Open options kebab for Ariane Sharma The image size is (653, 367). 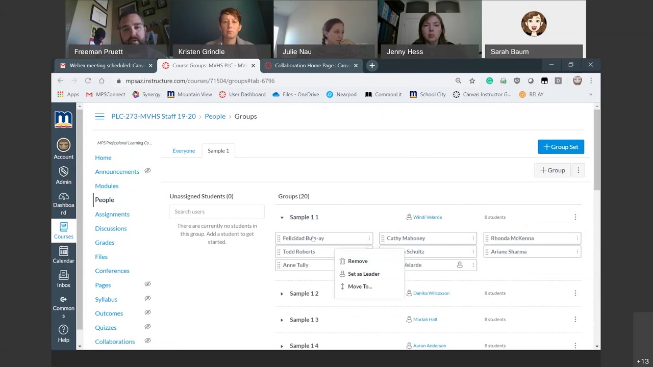[577, 251]
